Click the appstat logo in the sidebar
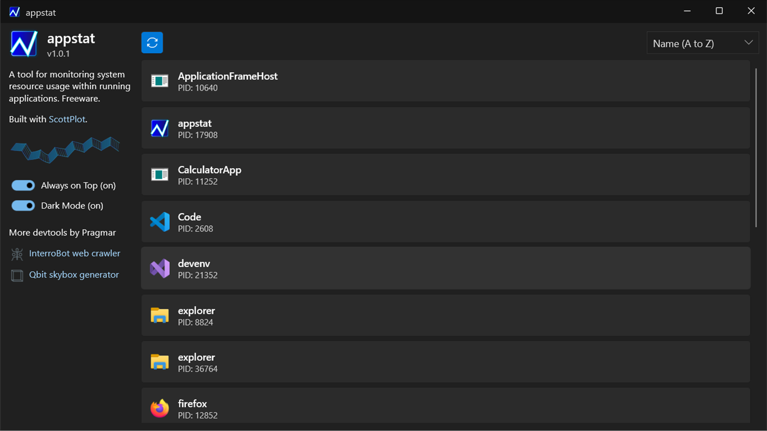Viewport: 767px width, 431px height. point(24,44)
